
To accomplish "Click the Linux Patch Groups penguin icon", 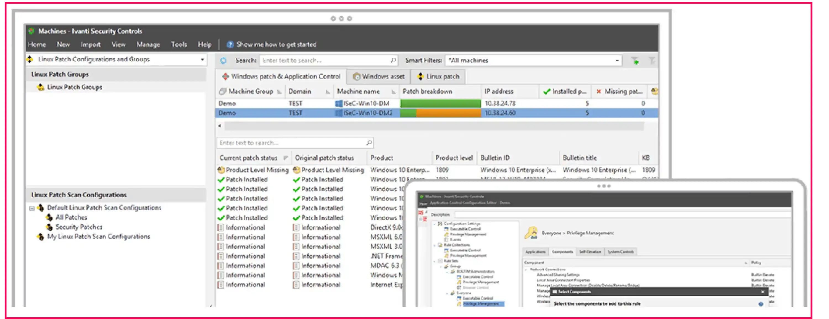I will click(x=41, y=87).
